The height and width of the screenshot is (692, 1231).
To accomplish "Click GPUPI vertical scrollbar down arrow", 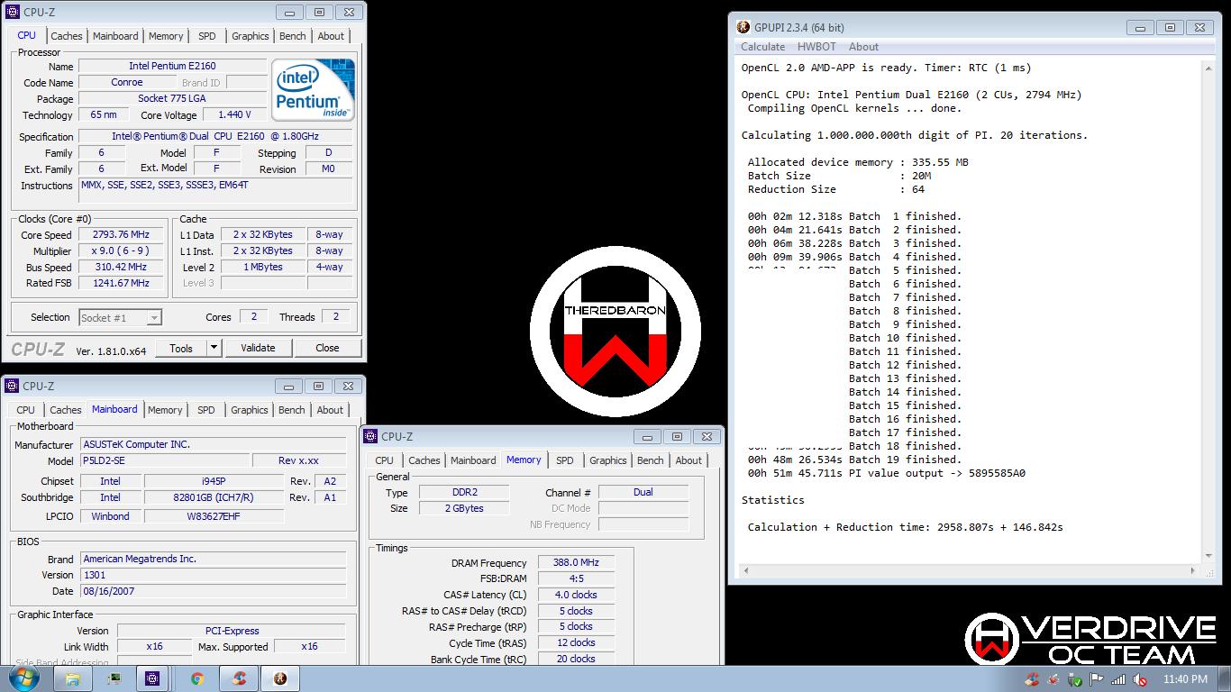I will pos(1208,556).
